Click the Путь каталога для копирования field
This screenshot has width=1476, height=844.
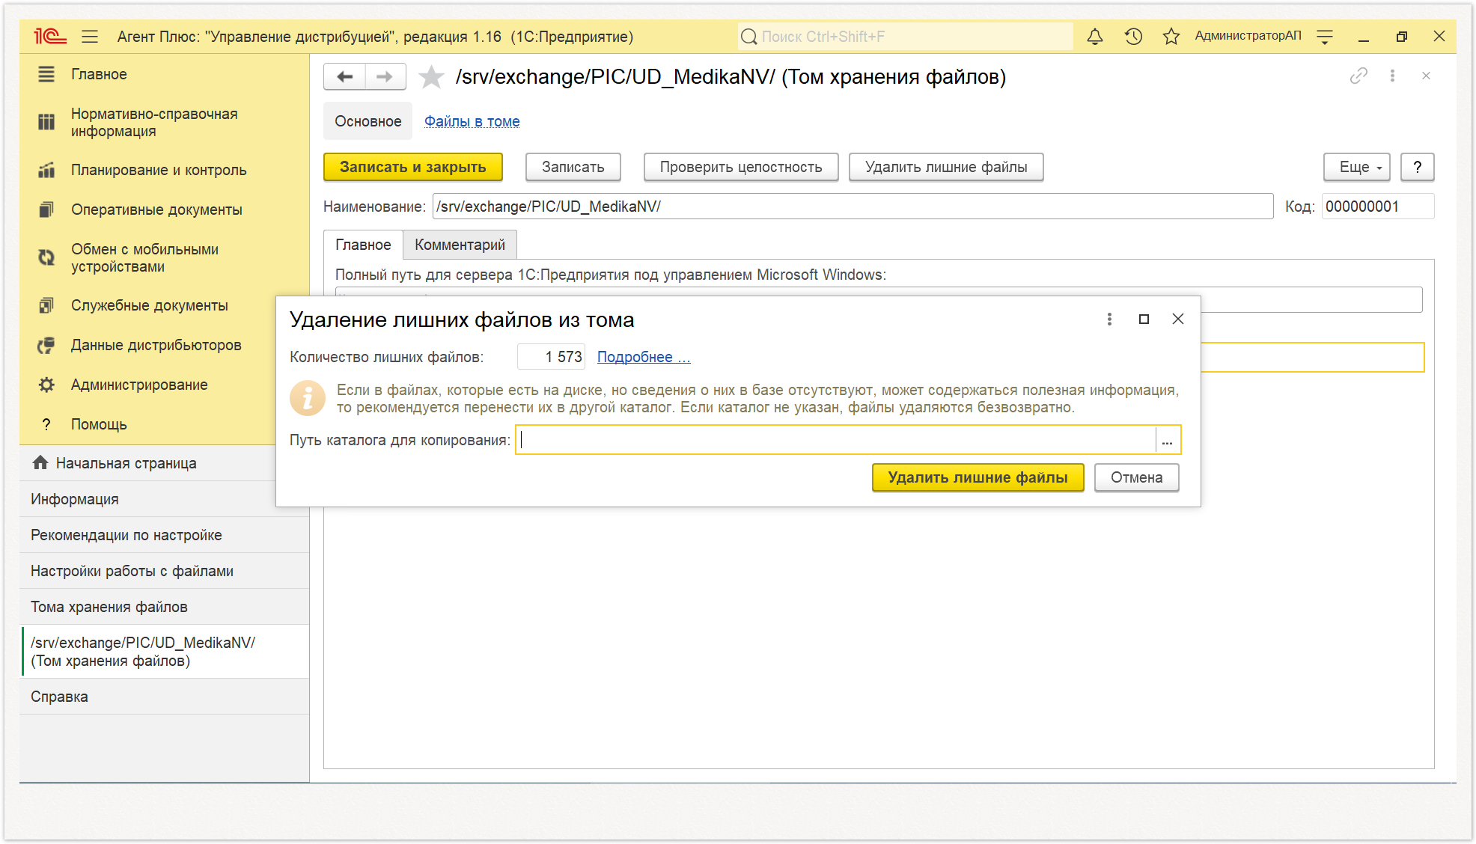pos(836,440)
